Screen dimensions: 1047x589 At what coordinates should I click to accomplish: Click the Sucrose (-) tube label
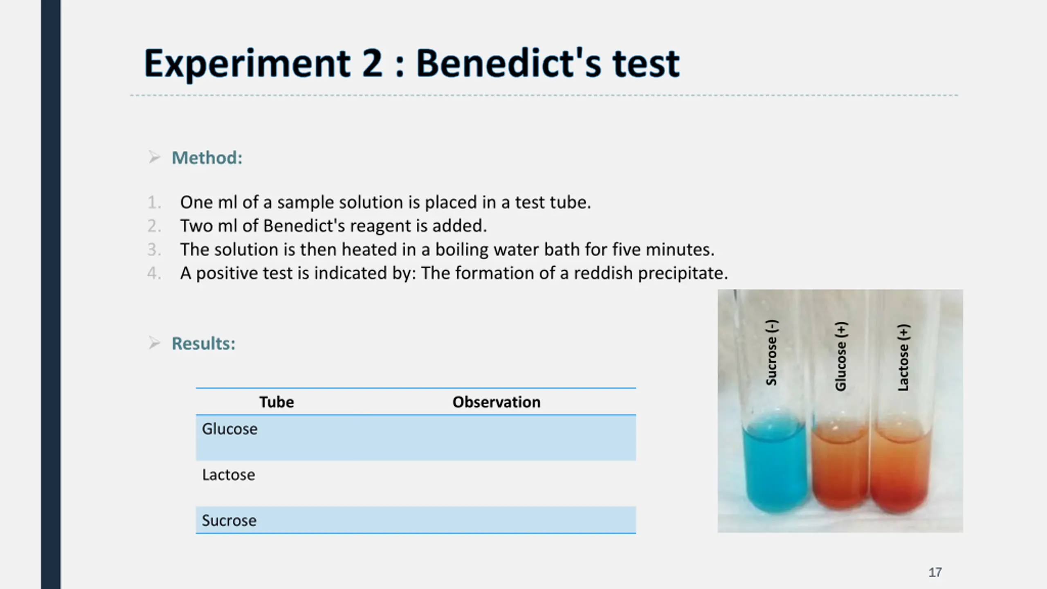tap(771, 352)
